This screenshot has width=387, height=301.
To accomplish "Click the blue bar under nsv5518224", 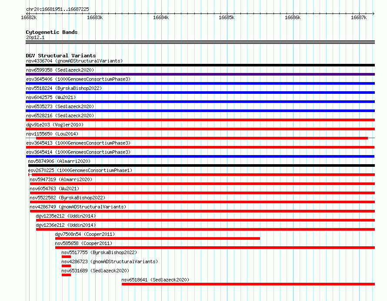I will tap(200, 93).
